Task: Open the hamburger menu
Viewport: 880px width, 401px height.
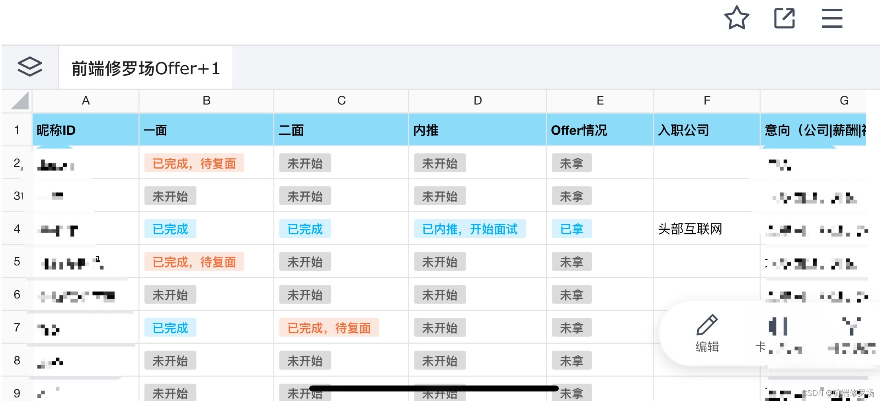Action: coord(832,18)
